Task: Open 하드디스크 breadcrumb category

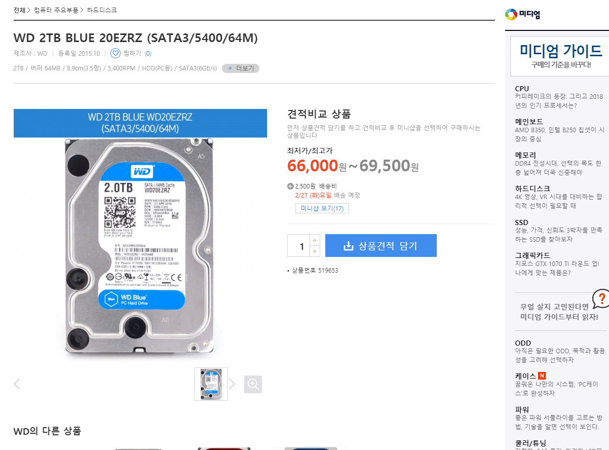Action: 102,10
